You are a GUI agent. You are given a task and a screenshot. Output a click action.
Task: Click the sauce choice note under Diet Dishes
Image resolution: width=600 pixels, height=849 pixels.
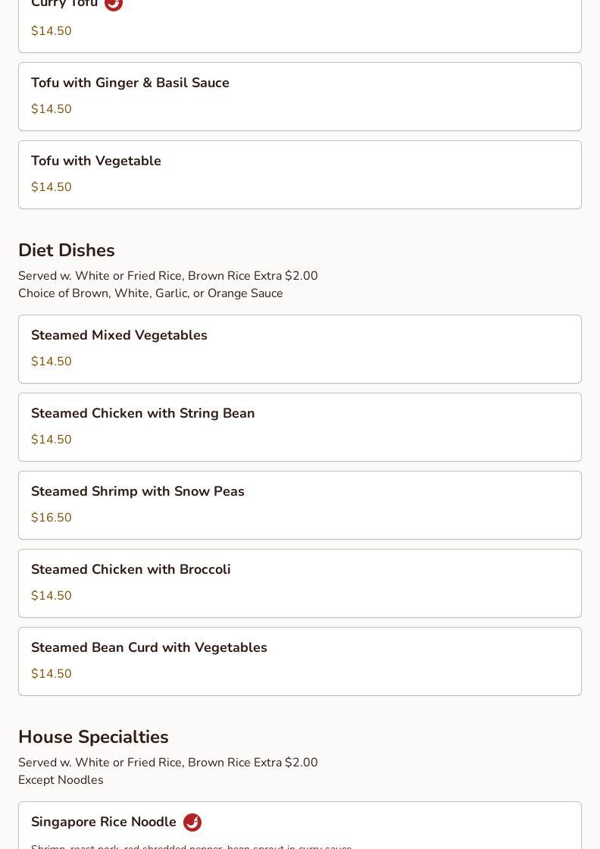[x=151, y=293]
